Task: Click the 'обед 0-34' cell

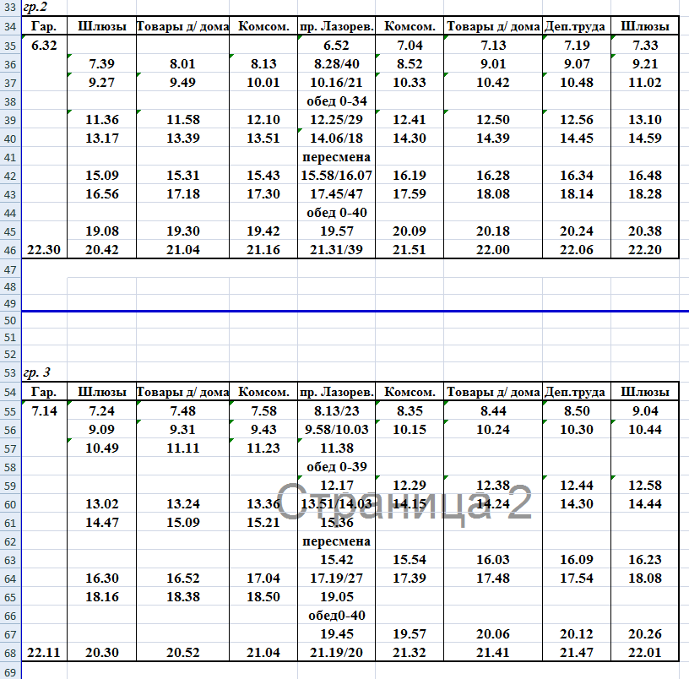Action: (336, 101)
